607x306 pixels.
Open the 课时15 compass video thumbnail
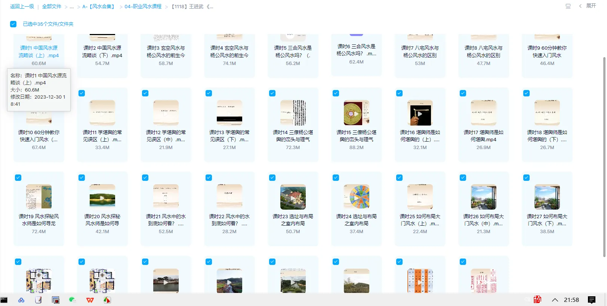357,113
